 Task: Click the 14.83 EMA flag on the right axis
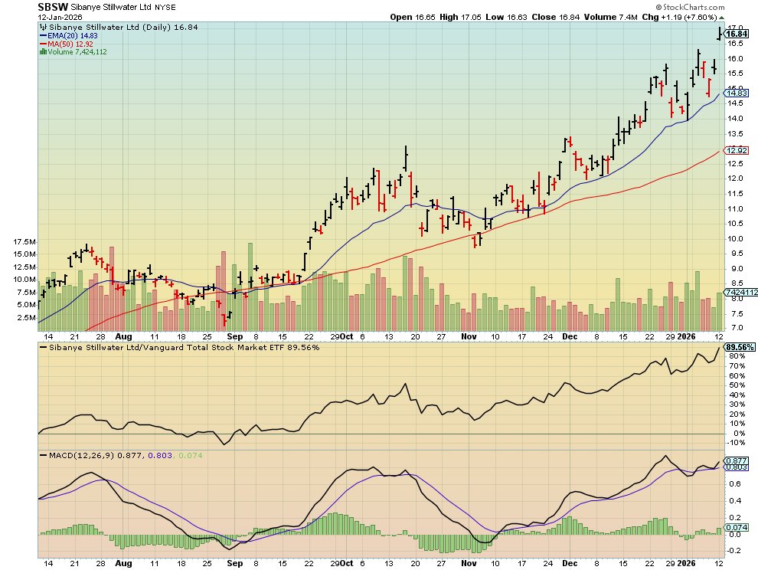[x=737, y=93]
